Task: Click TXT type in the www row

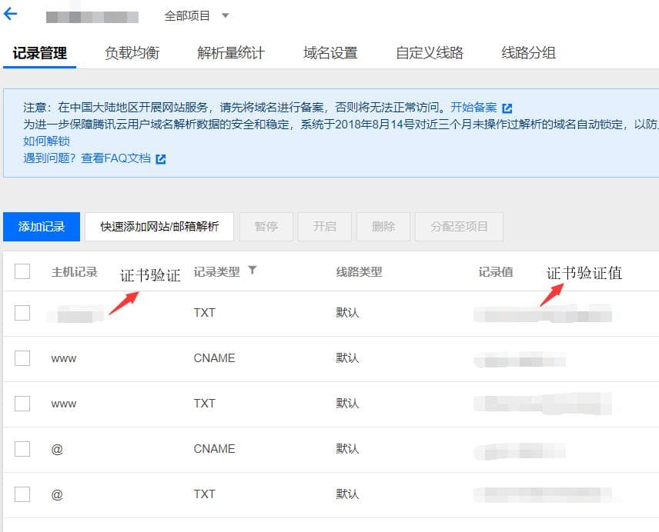Action: coord(204,404)
